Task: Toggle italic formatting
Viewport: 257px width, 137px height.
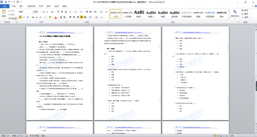Action: click(24, 17)
